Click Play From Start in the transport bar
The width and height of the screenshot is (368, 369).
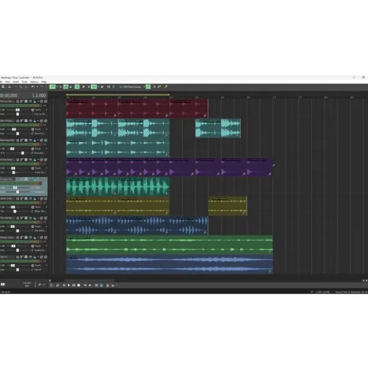pos(64,285)
